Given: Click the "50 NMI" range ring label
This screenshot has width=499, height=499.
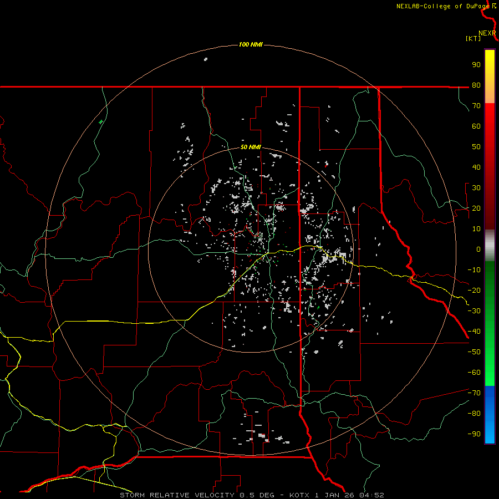Looking at the screenshot, I should pos(251,147).
